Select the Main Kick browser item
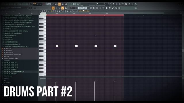The image size is (184, 103). (x=6, y=57)
